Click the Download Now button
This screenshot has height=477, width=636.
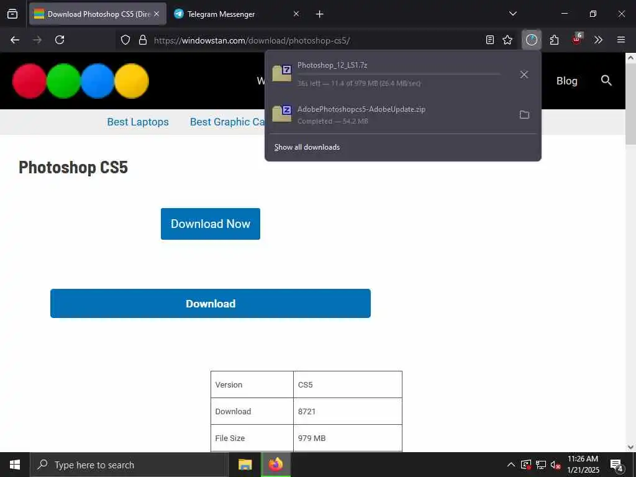[x=211, y=224]
